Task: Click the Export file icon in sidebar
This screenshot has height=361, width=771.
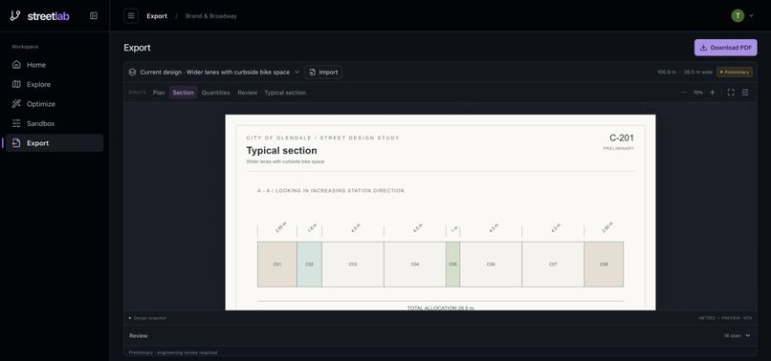Action: [x=16, y=143]
